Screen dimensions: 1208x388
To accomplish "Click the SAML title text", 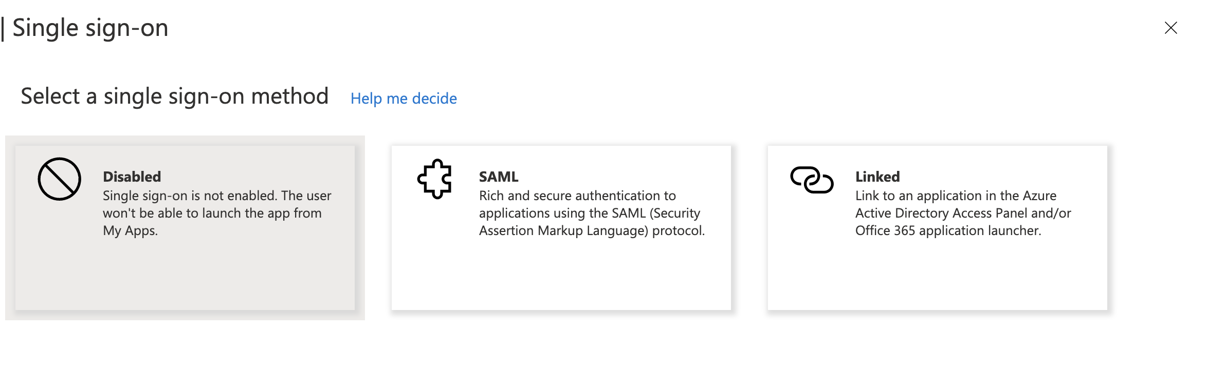I will 499,177.
